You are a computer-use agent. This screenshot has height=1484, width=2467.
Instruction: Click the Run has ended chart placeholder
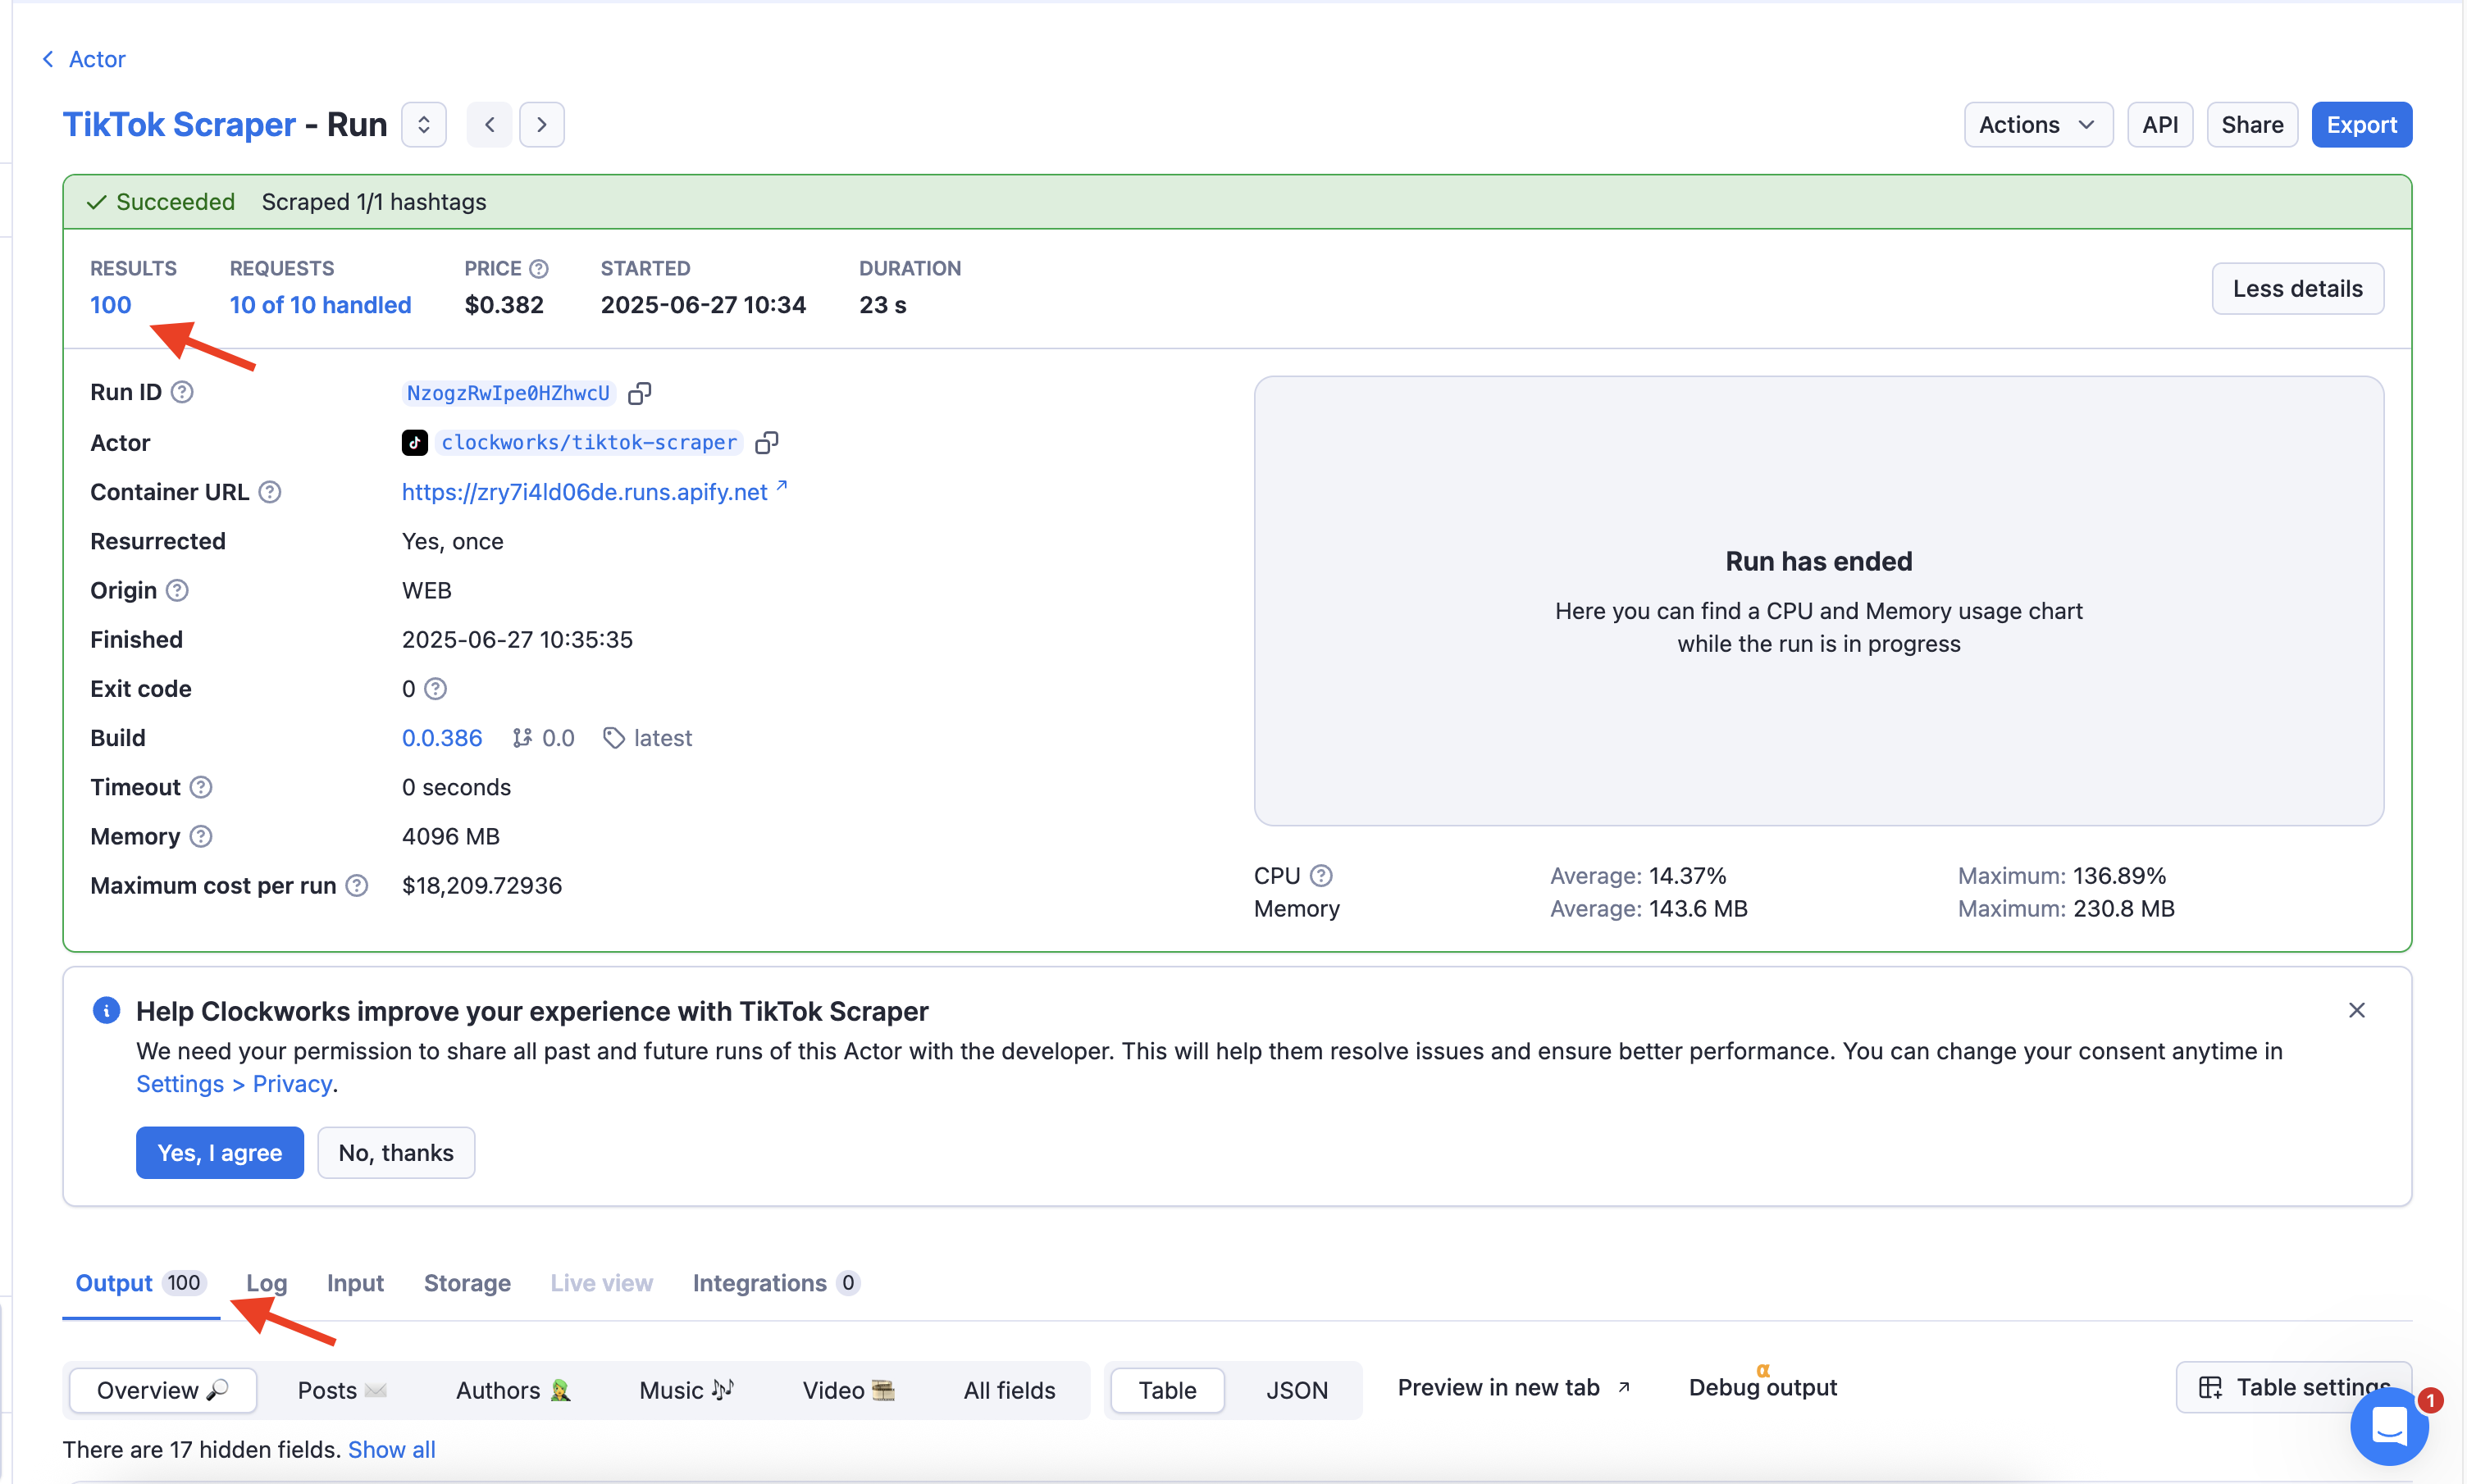coord(1818,601)
